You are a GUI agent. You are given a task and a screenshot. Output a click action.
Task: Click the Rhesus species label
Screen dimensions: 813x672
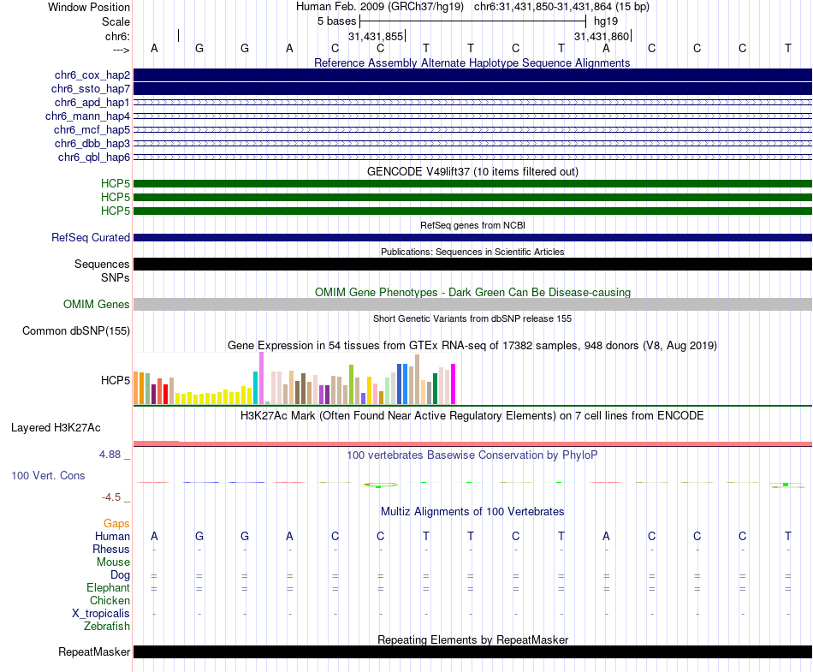(x=111, y=549)
